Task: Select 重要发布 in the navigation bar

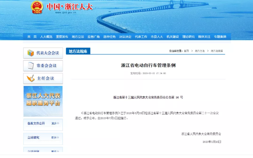Action: click(62, 37)
